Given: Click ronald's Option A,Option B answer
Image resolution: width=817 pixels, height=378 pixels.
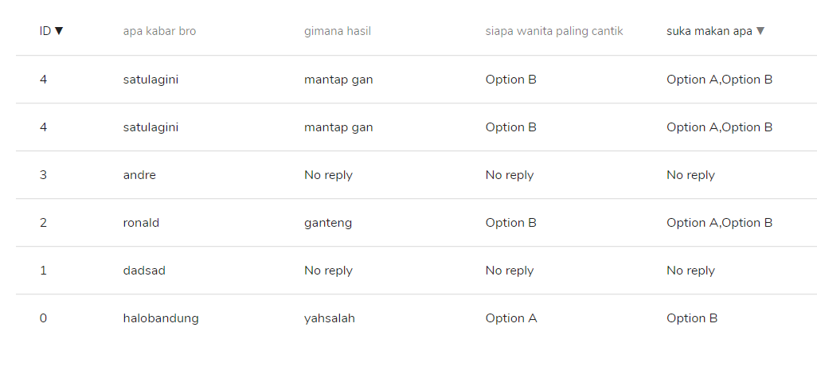Looking at the screenshot, I should [x=720, y=223].
